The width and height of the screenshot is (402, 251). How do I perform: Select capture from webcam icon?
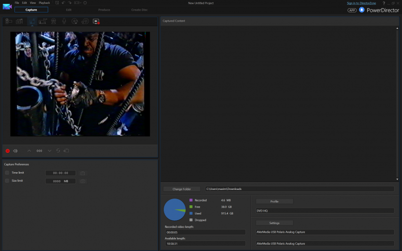53,21
